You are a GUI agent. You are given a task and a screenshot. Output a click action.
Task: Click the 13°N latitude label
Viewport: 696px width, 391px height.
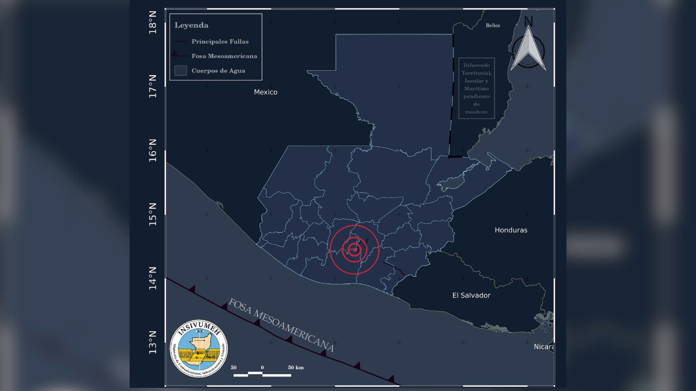[153, 342]
